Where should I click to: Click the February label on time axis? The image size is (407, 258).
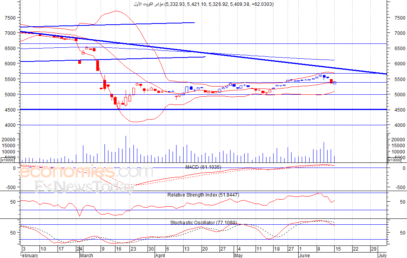coord(29,255)
